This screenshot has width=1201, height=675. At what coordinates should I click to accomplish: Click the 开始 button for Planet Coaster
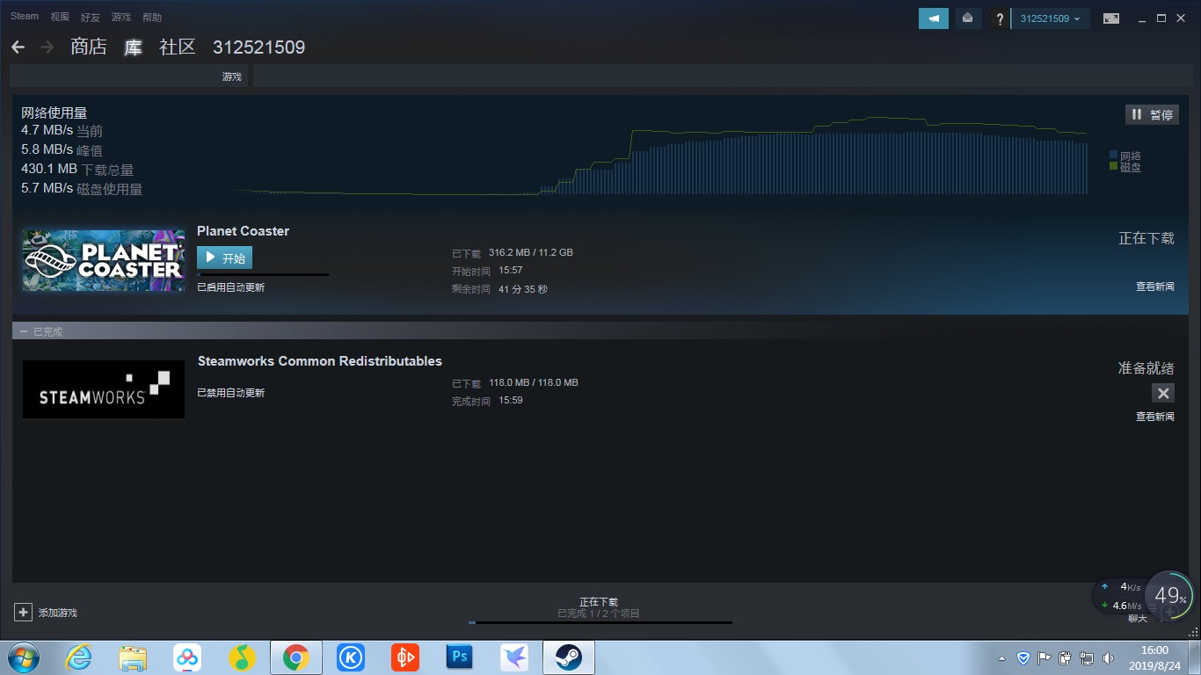pos(224,258)
